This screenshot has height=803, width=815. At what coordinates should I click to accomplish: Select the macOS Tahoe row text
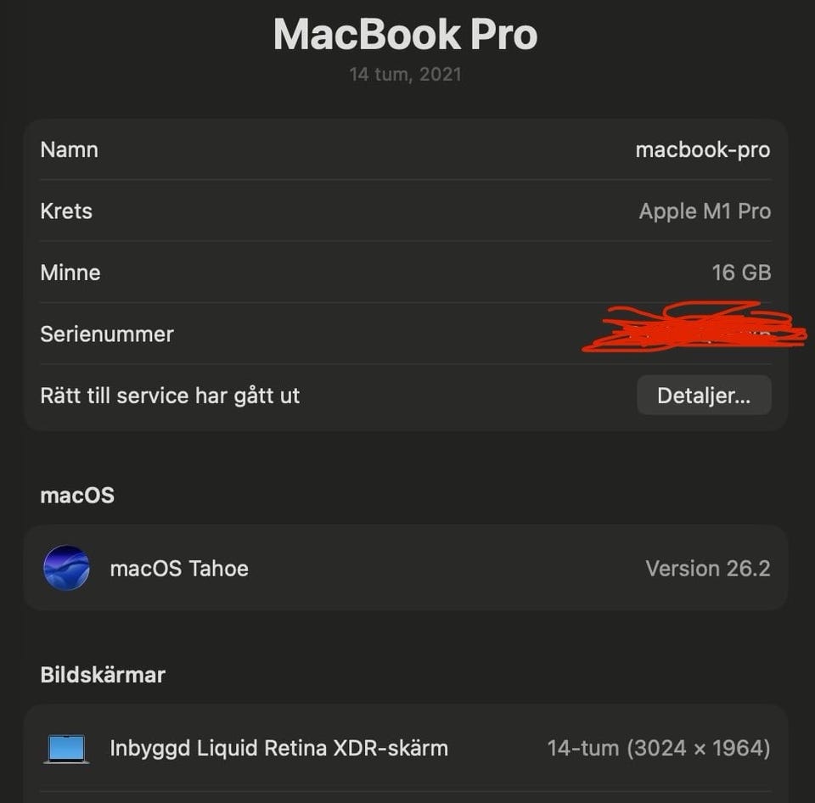point(179,568)
